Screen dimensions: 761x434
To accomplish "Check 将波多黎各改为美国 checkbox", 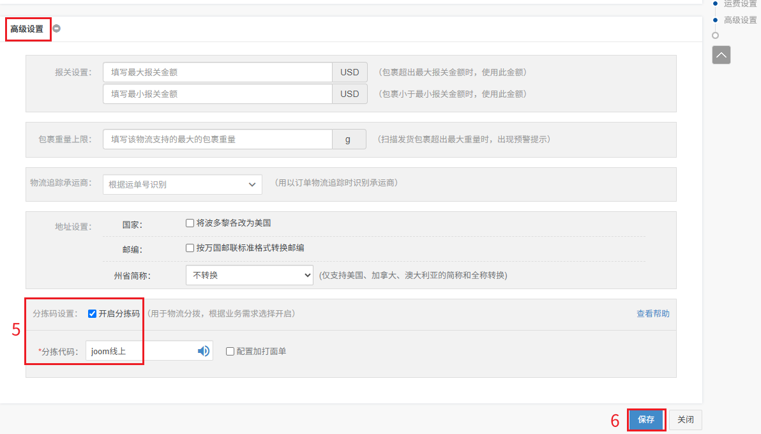I will click(x=190, y=223).
